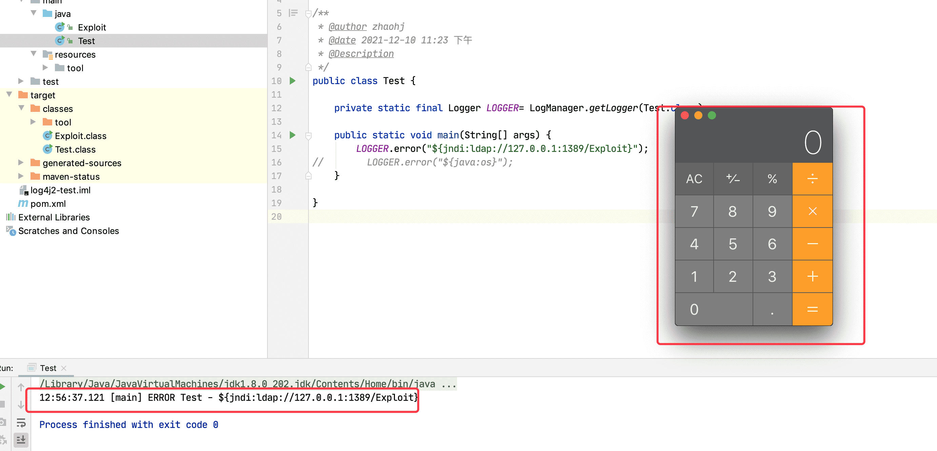Collapse the target folder arrow

point(9,95)
